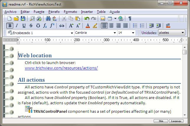Click the vertical scrollbar down arrow
This screenshot has height=126, width=190.
[x=184, y=115]
